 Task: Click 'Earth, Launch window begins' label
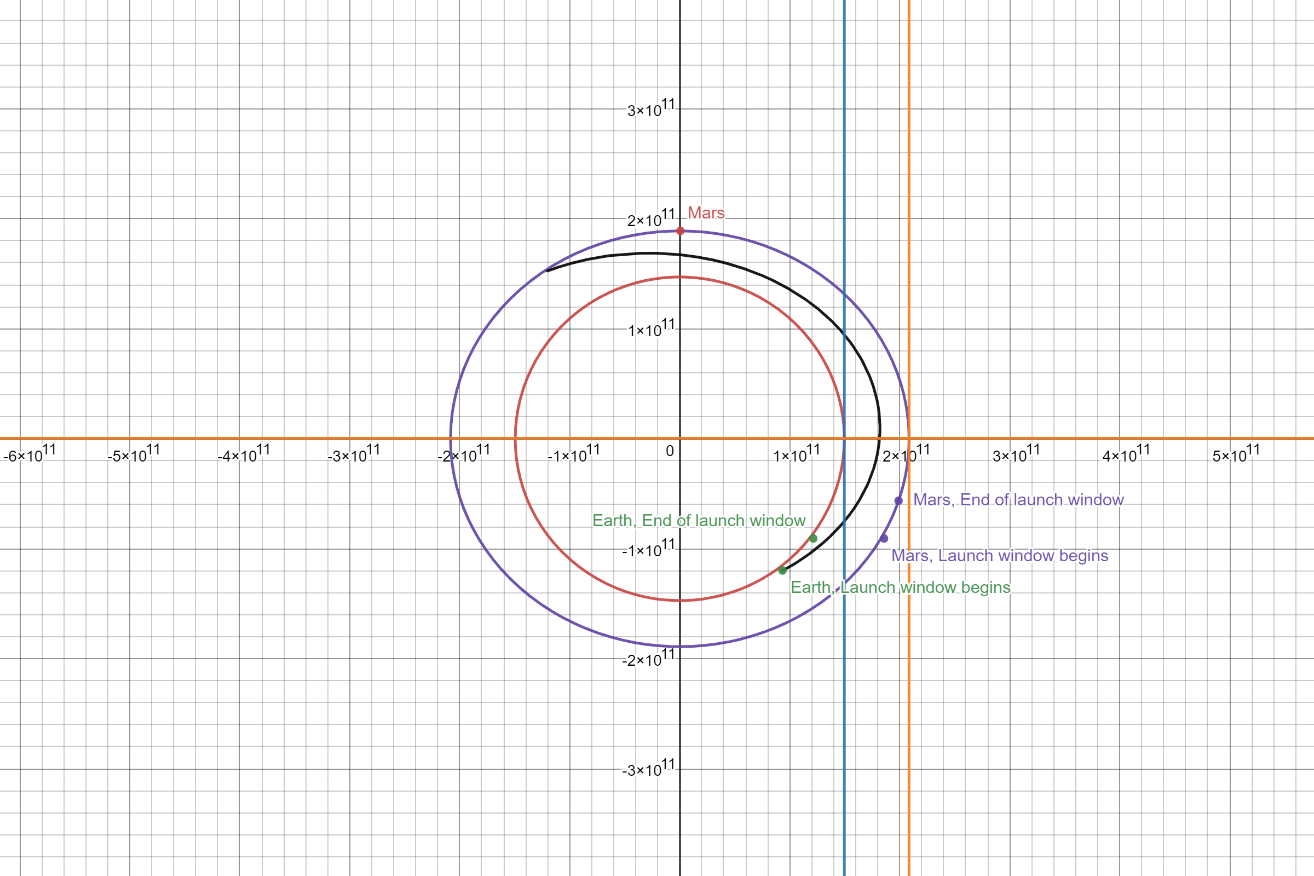[x=900, y=587]
